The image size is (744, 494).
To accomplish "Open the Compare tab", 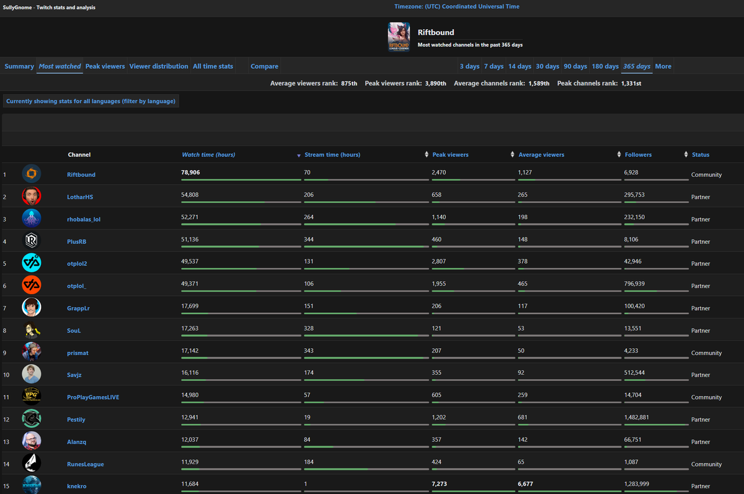I will (x=265, y=66).
